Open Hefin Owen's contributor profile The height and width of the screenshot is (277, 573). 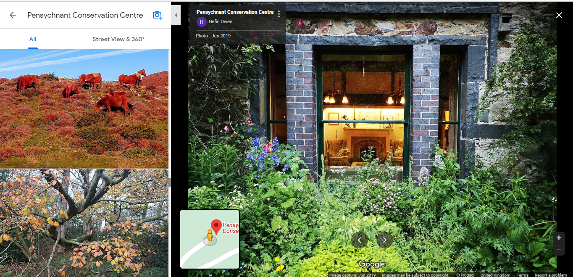(x=221, y=21)
